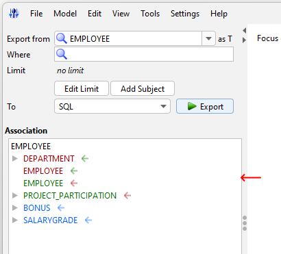Viewport: 281px width, 254px height.
Task: Expand the BONUS tree node
Action: (x=15, y=207)
